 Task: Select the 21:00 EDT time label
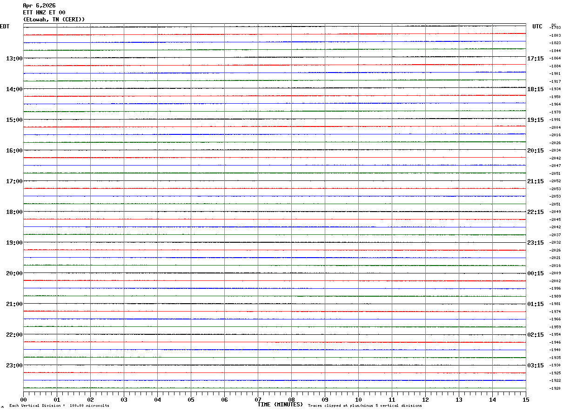[14, 304]
